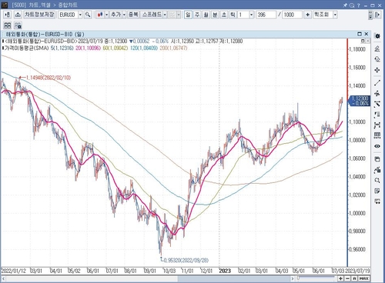Toggle the eye visibility icon
Image resolution: width=385 pixels, height=283 pixels.
(377, 146)
